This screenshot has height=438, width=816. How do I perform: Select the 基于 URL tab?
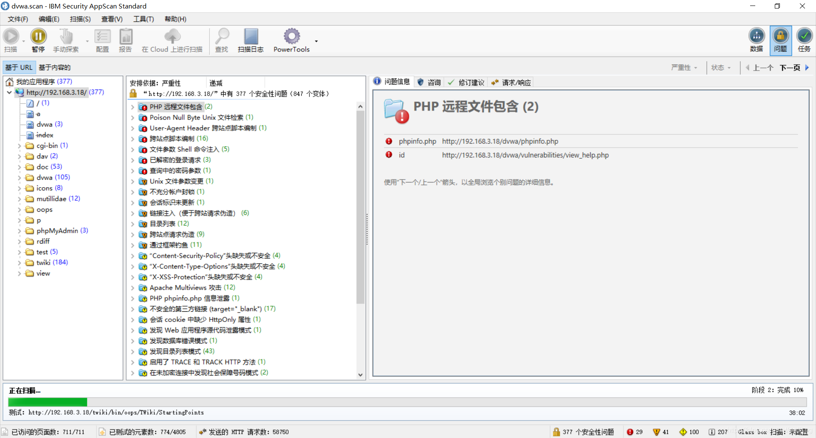pyautogui.click(x=19, y=68)
